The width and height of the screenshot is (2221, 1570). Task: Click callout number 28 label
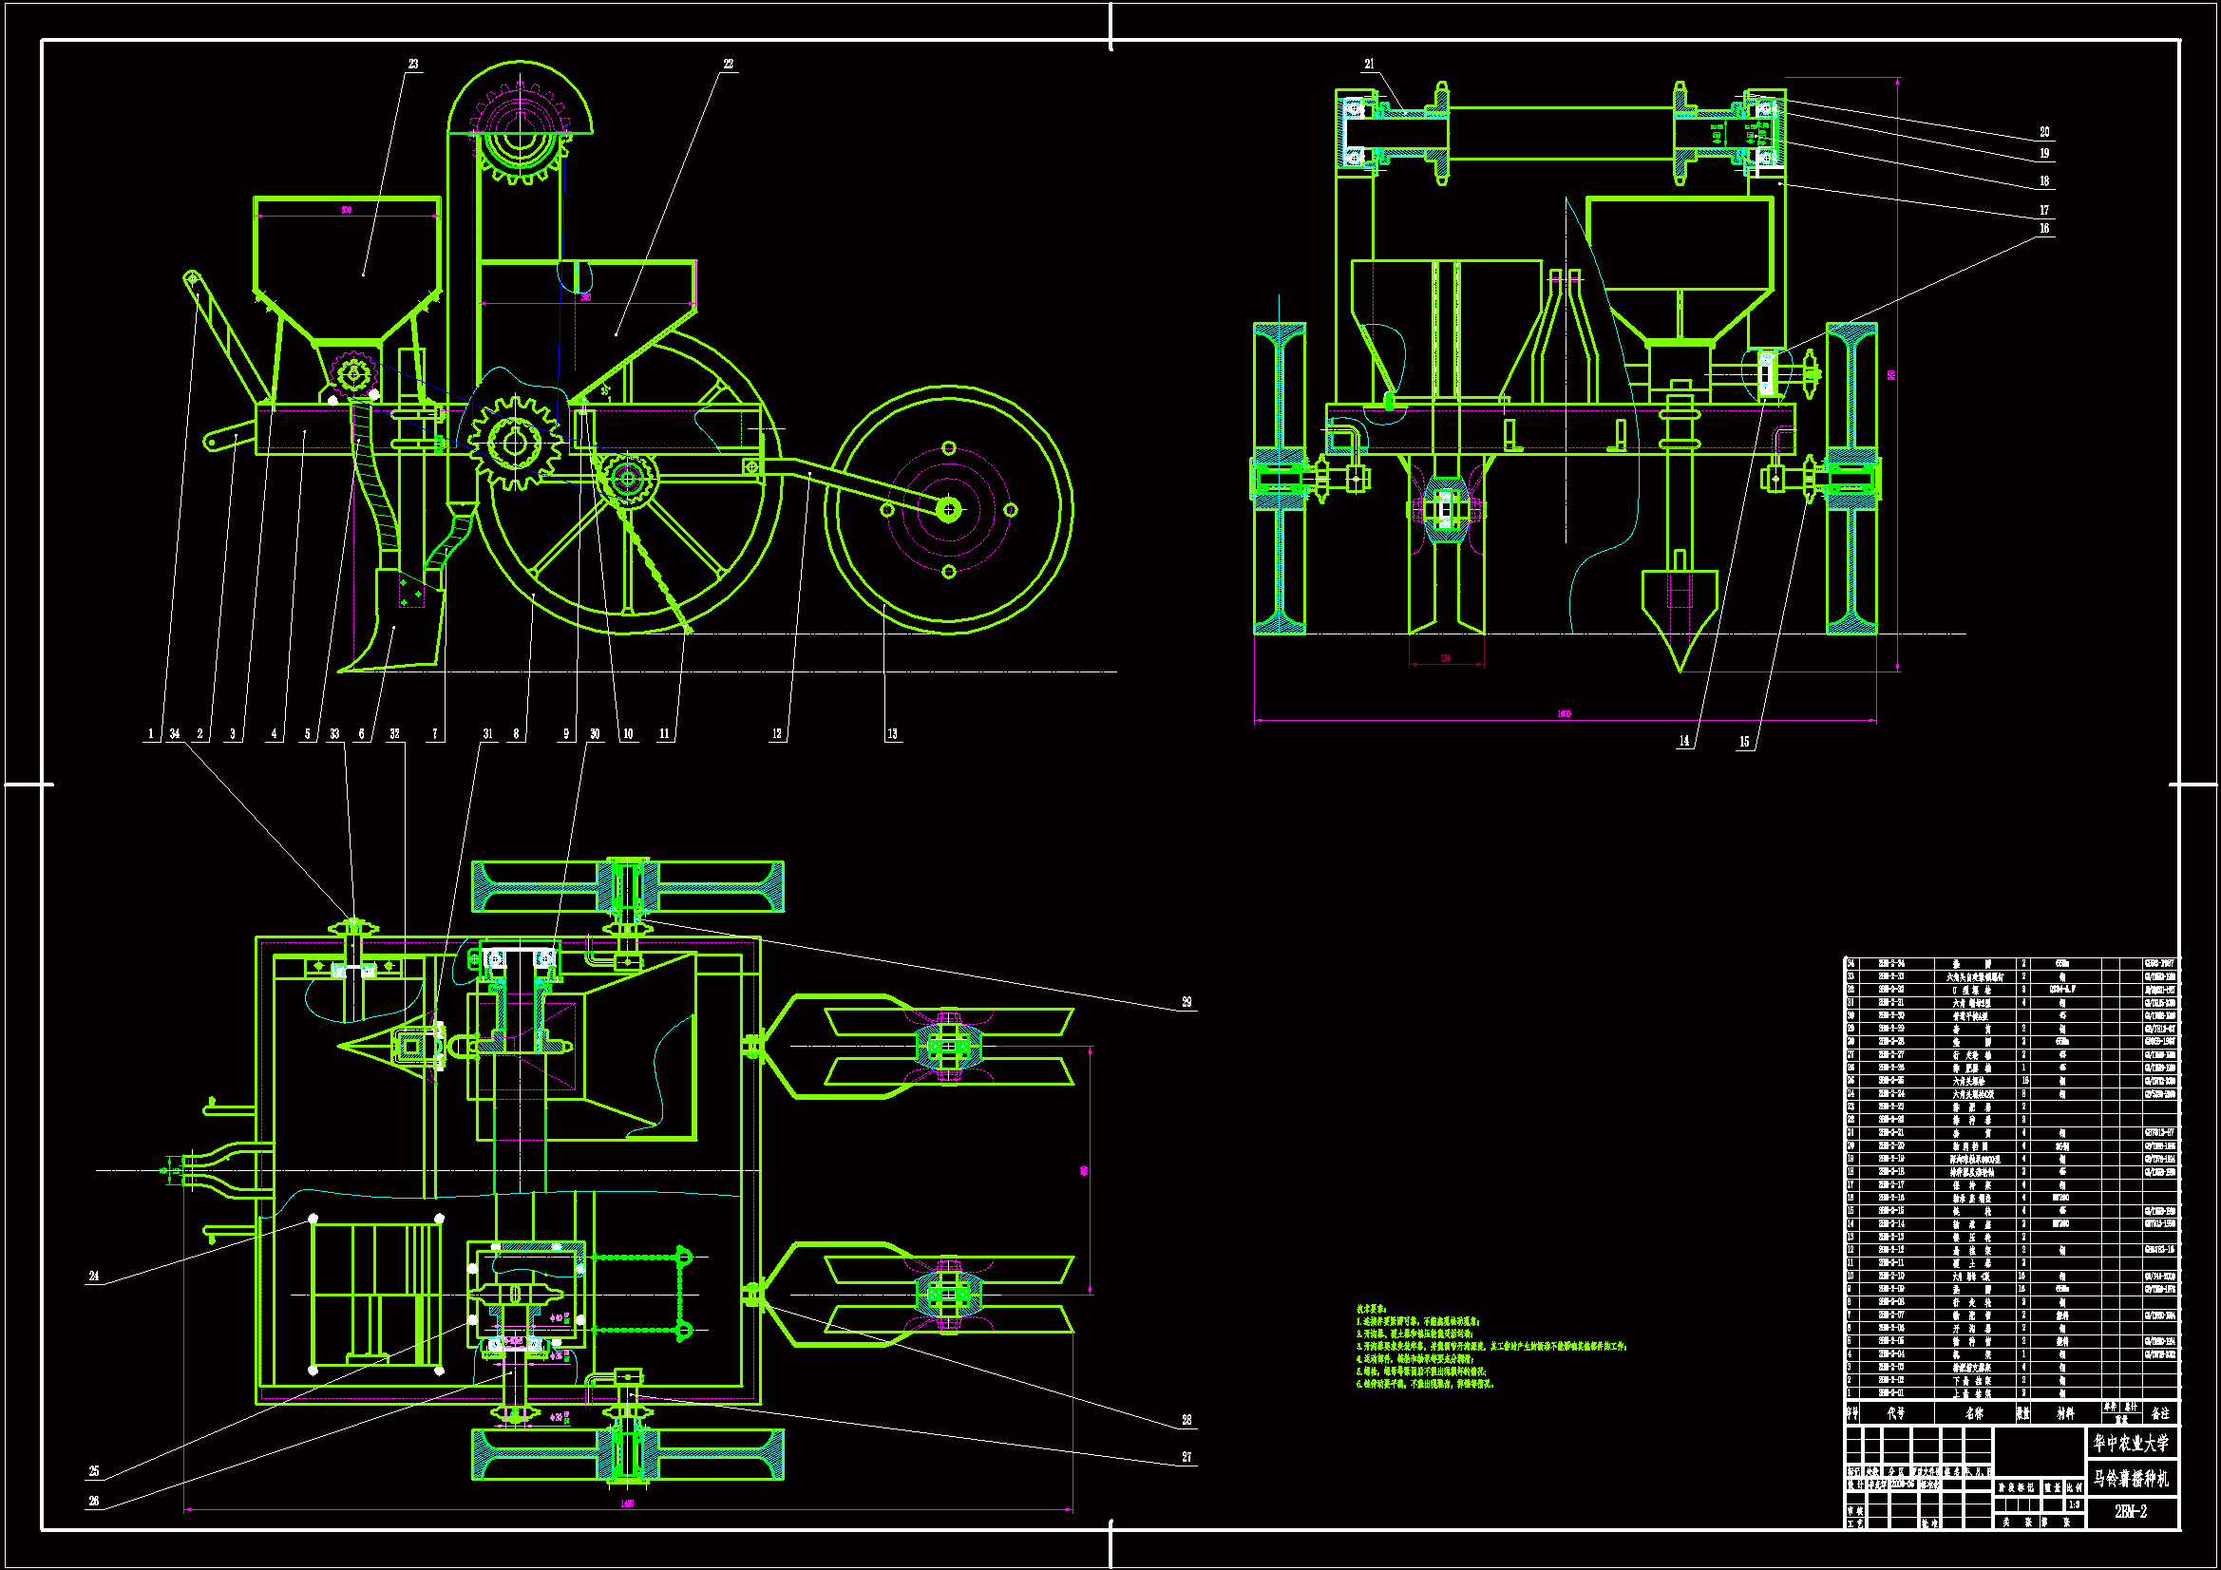click(x=1186, y=1421)
